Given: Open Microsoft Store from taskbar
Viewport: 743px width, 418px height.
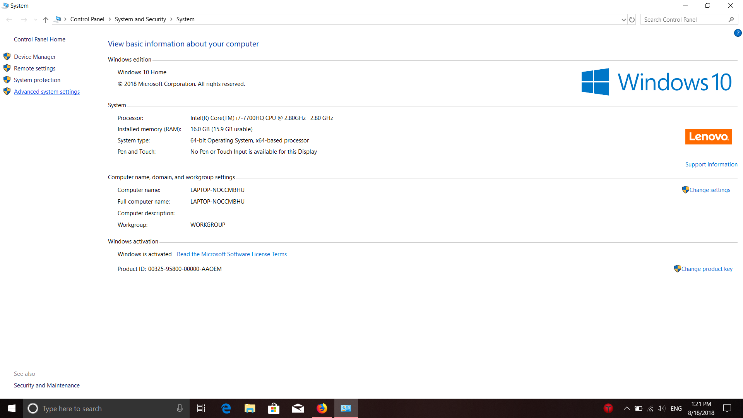Looking at the screenshot, I should pos(274,408).
